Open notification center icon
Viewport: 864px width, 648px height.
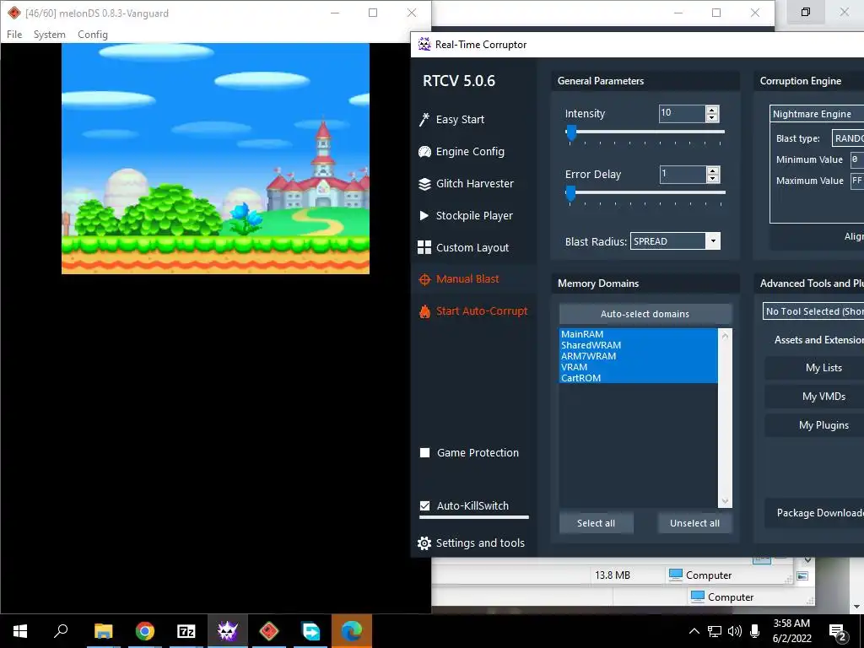point(838,631)
